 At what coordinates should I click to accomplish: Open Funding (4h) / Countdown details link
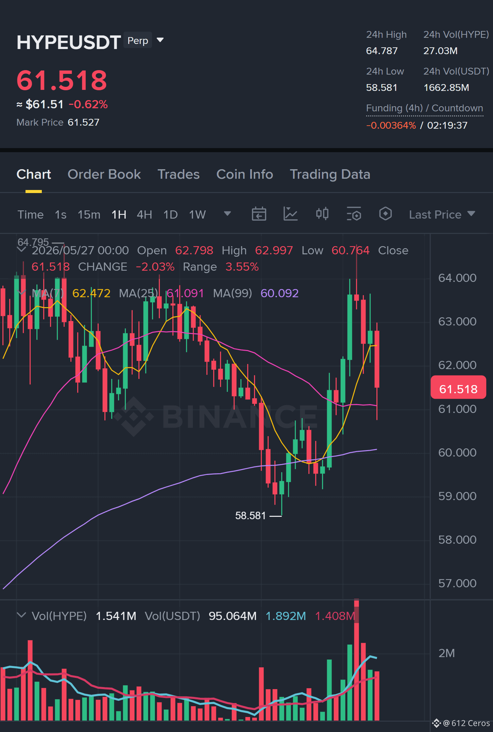424,108
